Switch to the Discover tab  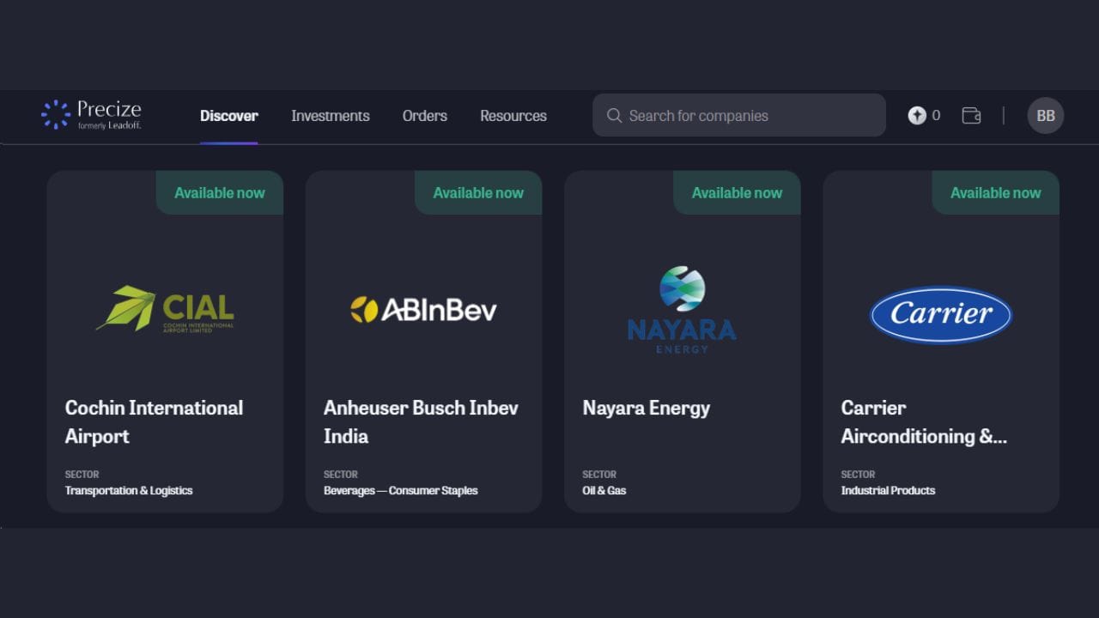229,116
